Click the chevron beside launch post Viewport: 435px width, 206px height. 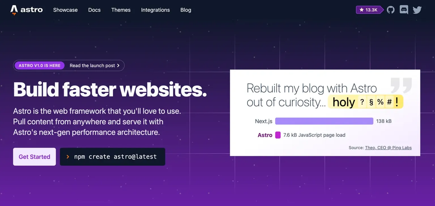coord(118,65)
